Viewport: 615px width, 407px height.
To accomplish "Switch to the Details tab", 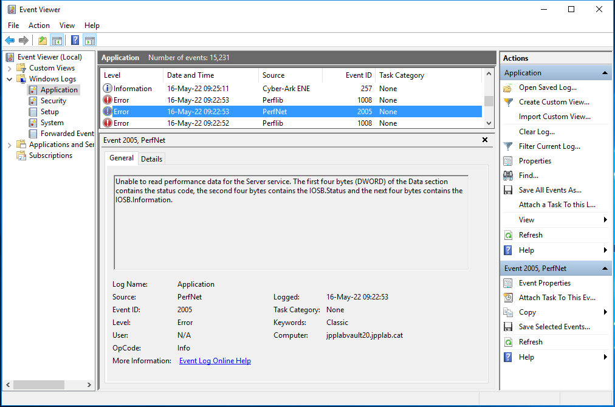I will 151,159.
